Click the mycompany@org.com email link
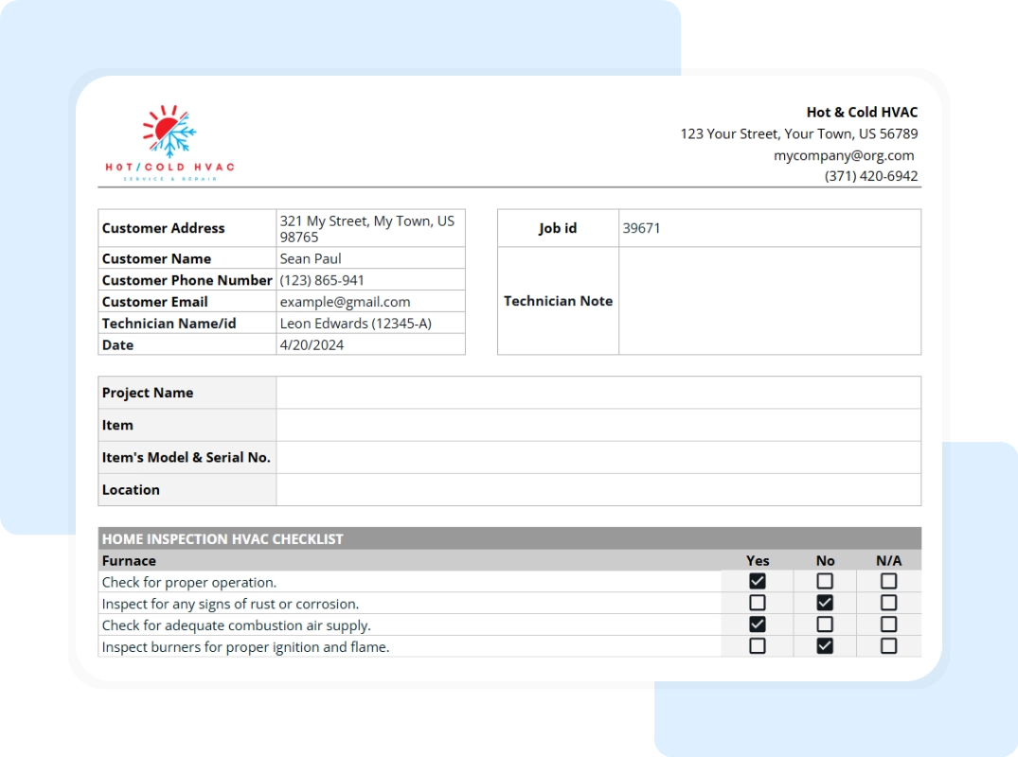 845,154
